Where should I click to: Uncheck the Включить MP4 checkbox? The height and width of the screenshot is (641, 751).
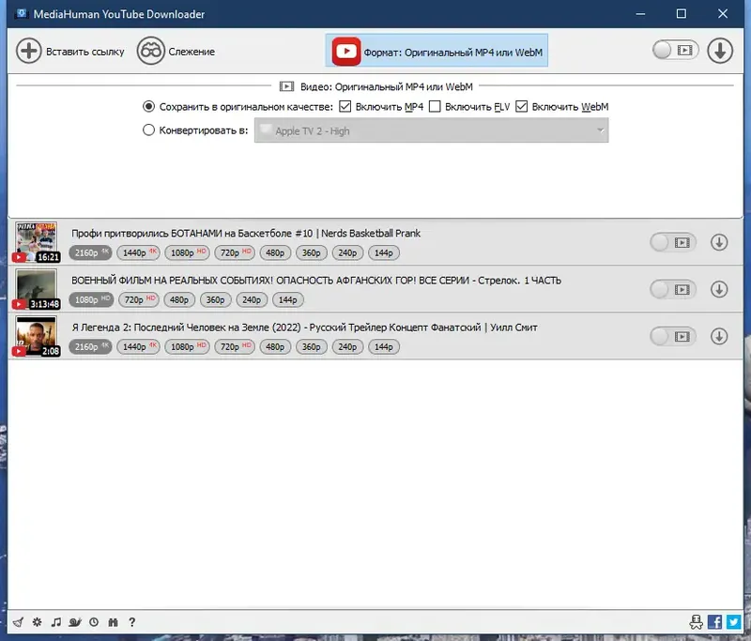click(345, 106)
